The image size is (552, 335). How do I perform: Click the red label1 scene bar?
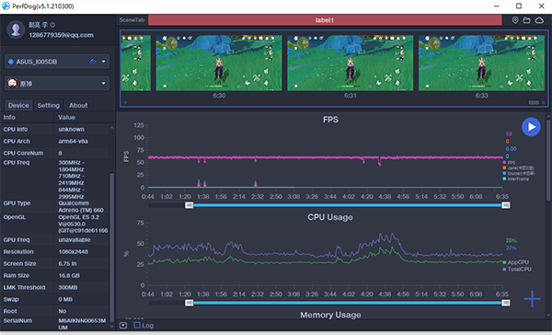click(x=325, y=20)
